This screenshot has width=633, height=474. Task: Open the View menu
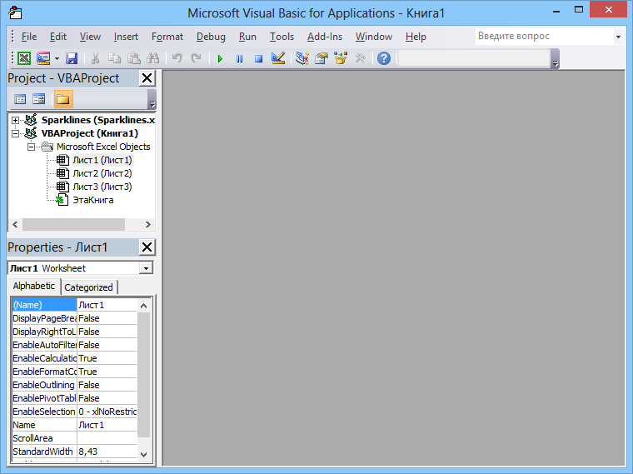pyautogui.click(x=90, y=37)
